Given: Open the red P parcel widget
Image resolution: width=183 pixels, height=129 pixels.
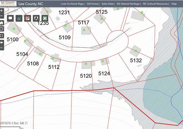Looking at the screenshot, I should pos(27,18).
